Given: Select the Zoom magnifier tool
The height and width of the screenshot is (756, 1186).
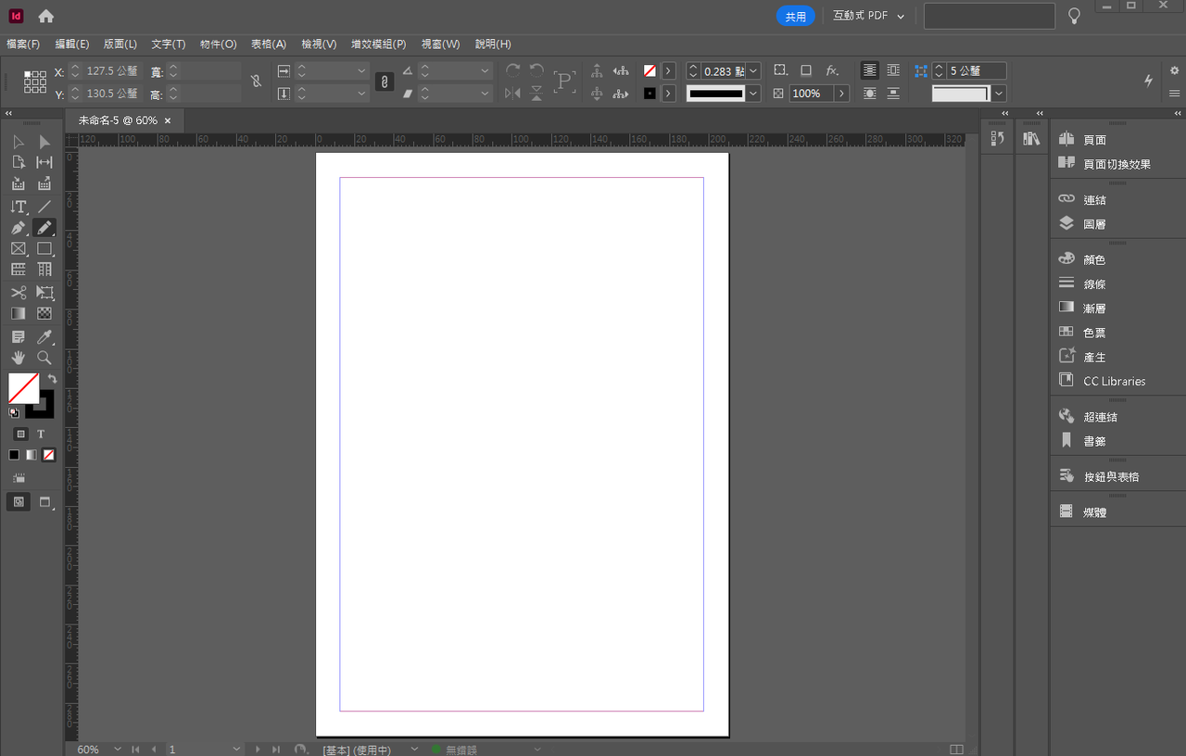Looking at the screenshot, I should click(44, 358).
